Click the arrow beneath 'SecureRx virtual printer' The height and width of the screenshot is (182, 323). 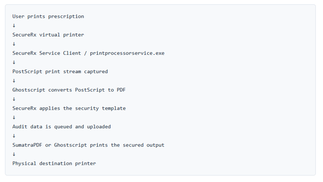click(x=14, y=44)
